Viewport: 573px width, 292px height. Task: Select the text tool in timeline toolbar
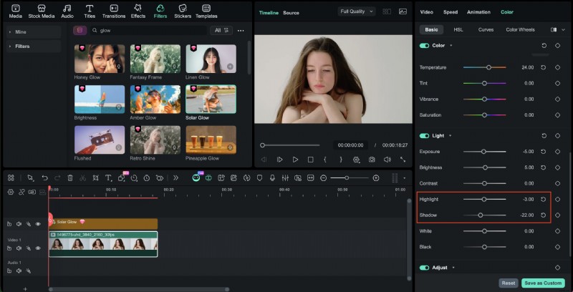point(107,177)
